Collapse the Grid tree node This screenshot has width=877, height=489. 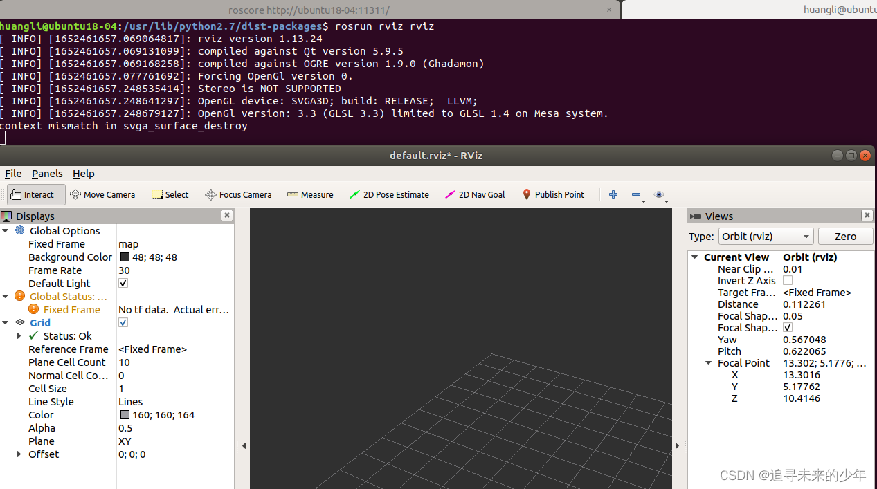coord(6,322)
